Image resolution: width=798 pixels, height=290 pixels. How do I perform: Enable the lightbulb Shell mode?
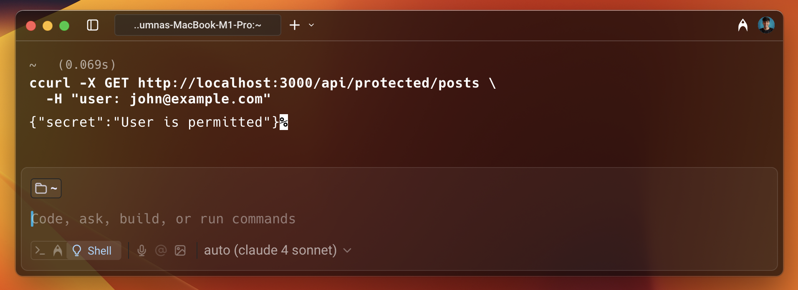[x=76, y=250]
